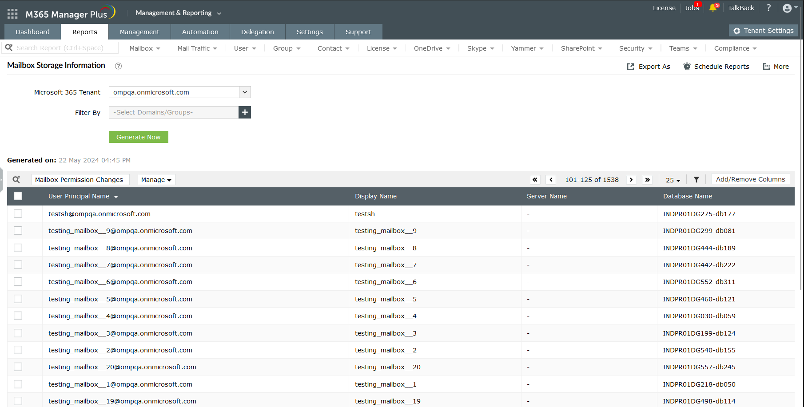Image resolution: width=804 pixels, height=407 pixels.
Task: Expand the Mail Traffic reports menu
Action: [x=197, y=48]
